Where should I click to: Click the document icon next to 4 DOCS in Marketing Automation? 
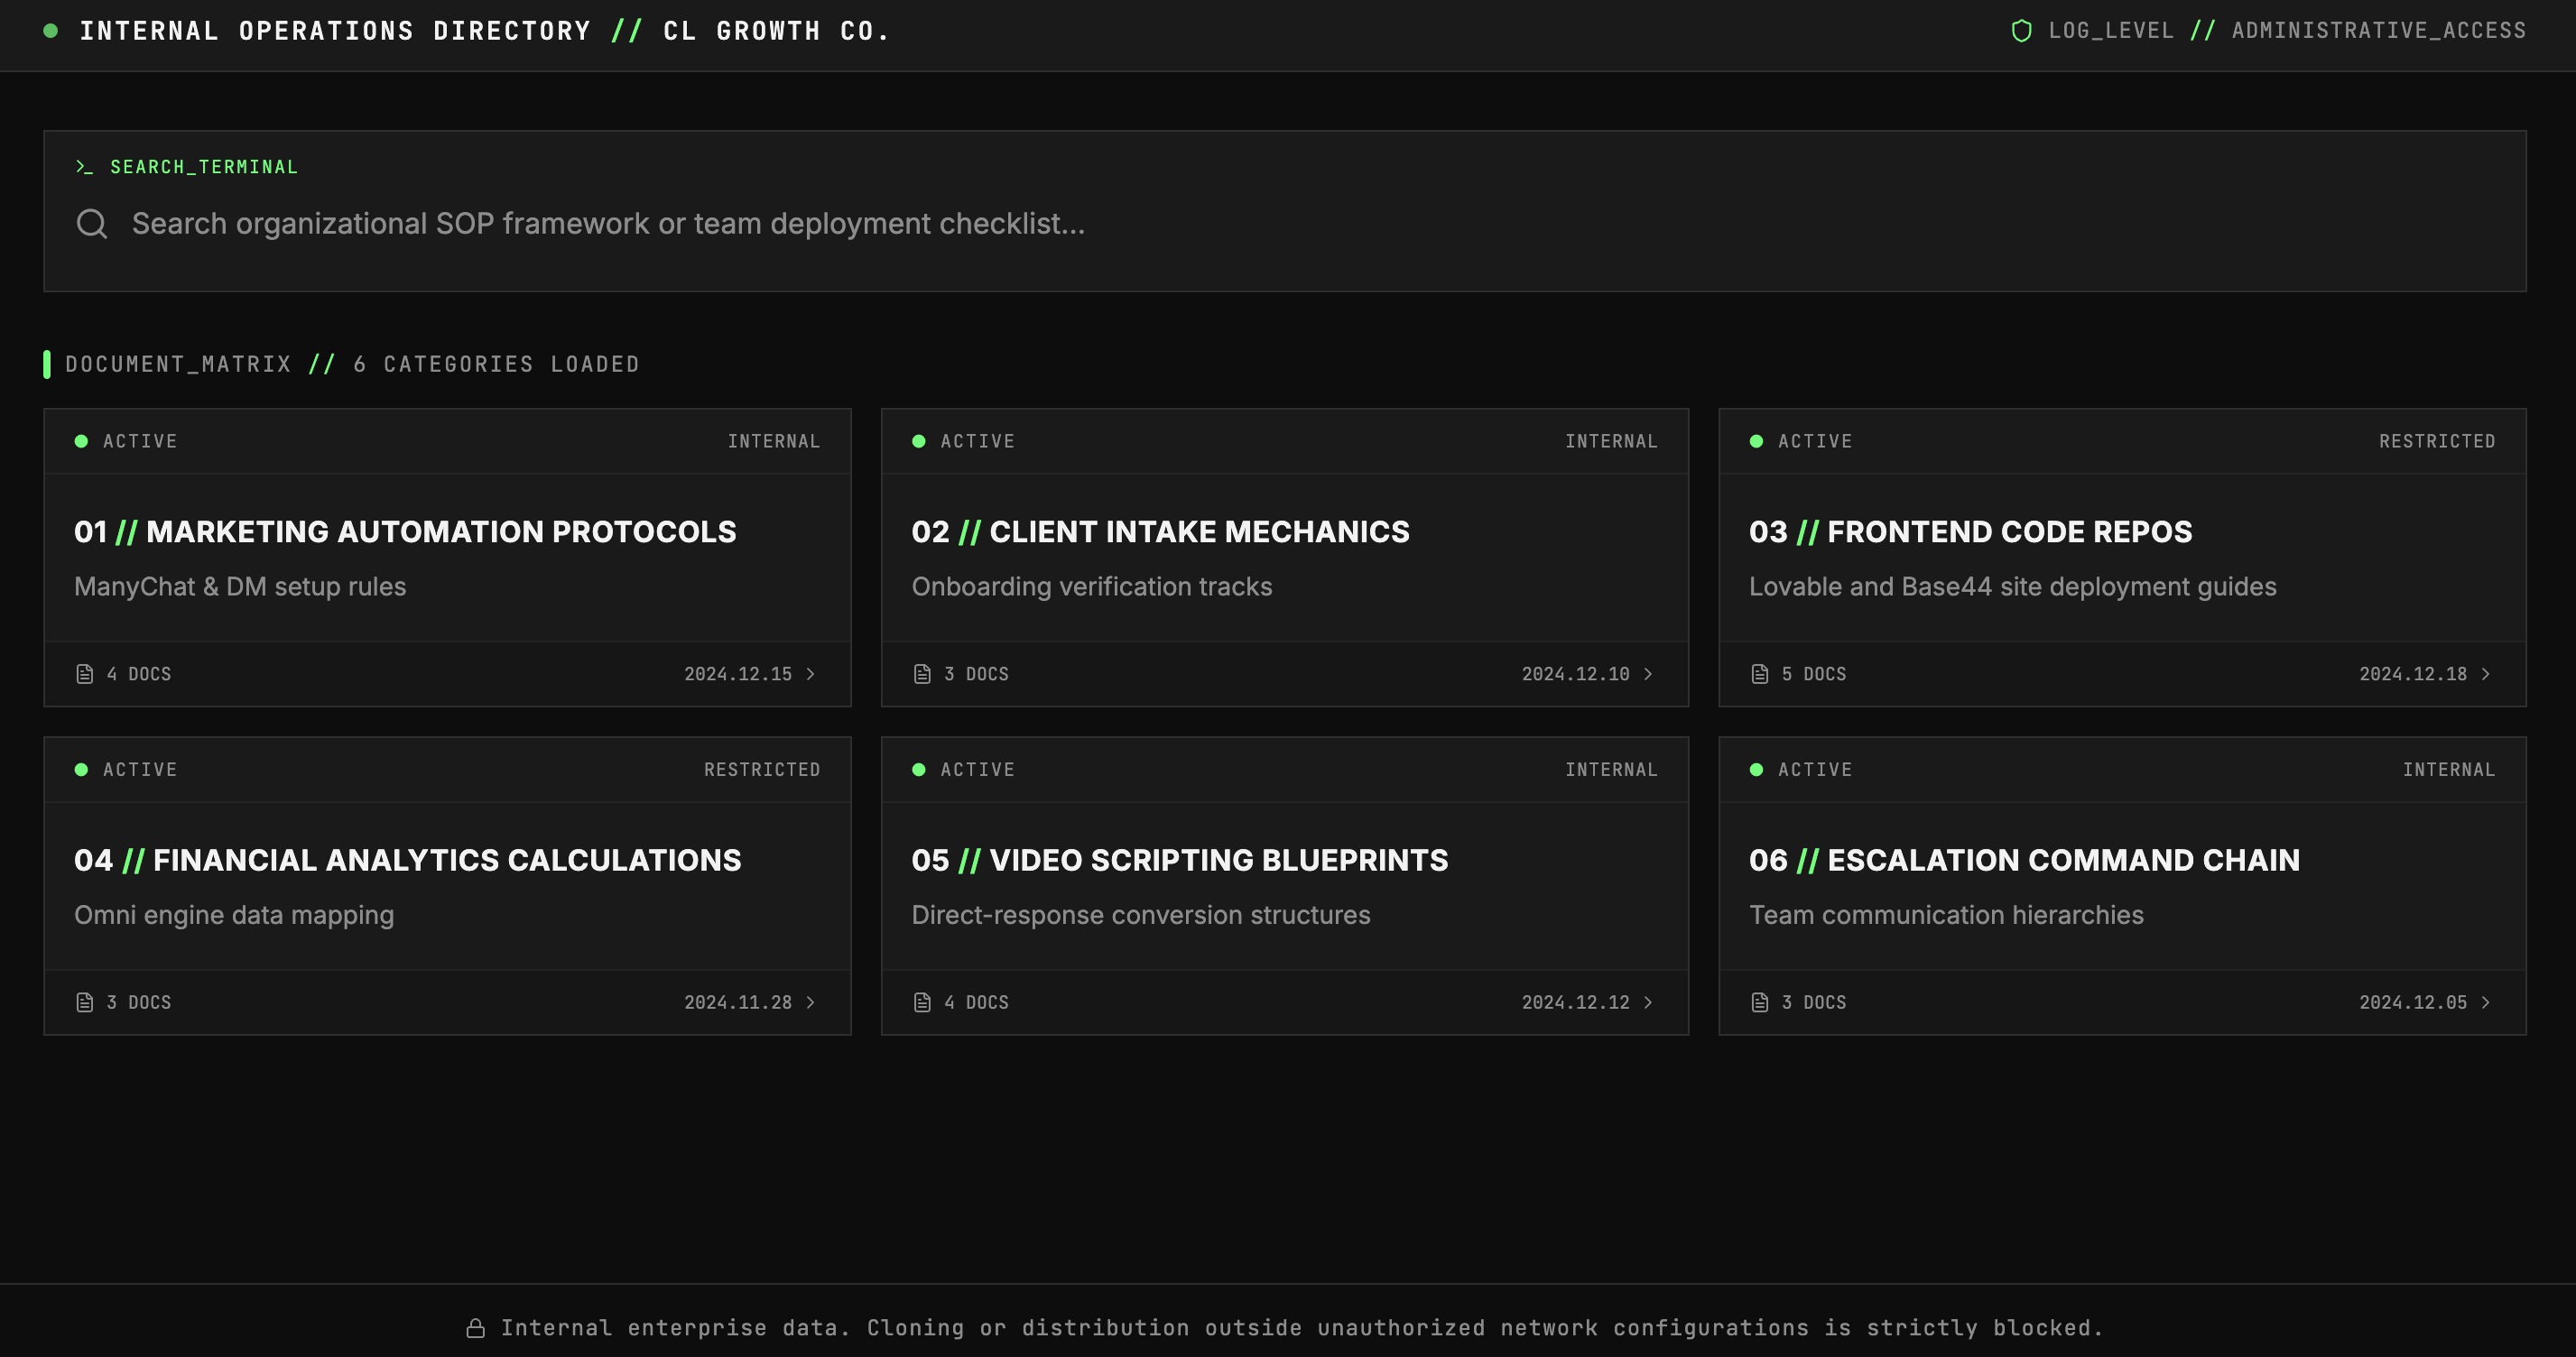85,674
